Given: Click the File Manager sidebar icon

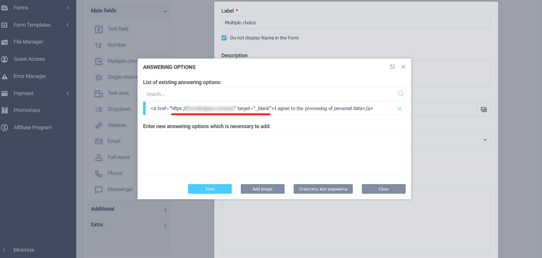Looking at the screenshot, I should 5,42.
